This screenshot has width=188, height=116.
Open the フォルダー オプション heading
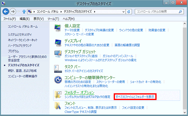[80, 93]
